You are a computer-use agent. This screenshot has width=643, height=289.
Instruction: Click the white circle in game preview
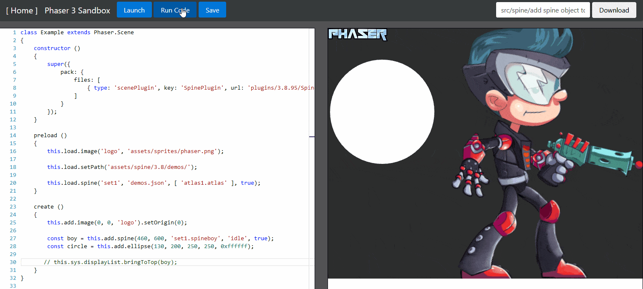[382, 111]
